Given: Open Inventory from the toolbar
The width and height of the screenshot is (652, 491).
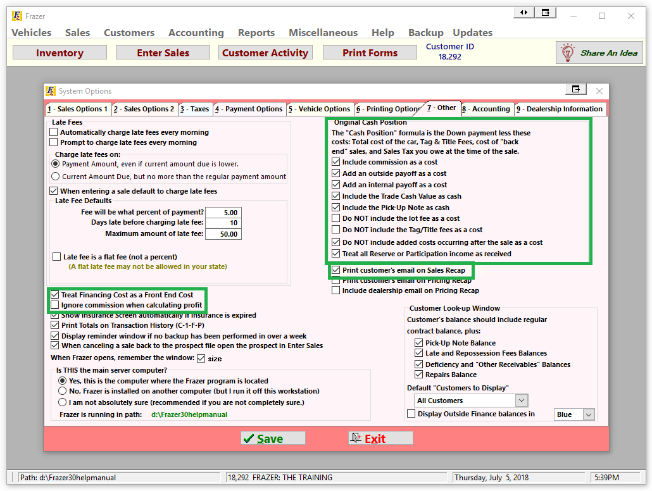Looking at the screenshot, I should click(60, 53).
